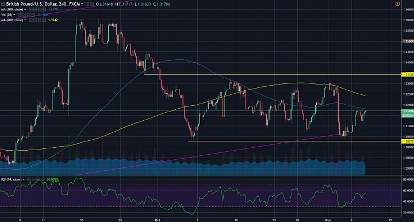The height and width of the screenshot is (222, 414).
Task: Open the British Pound/U.S. Dollar title dropdown arrow
Action: [x=82, y=4]
